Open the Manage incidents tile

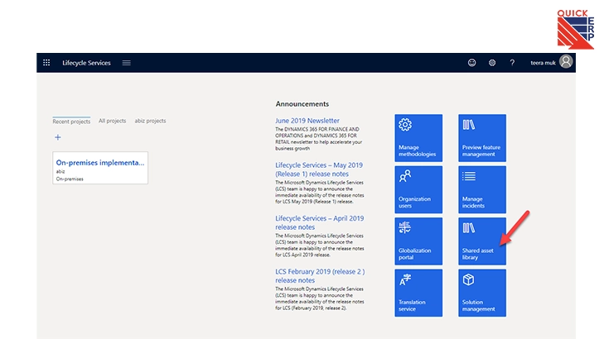point(482,189)
